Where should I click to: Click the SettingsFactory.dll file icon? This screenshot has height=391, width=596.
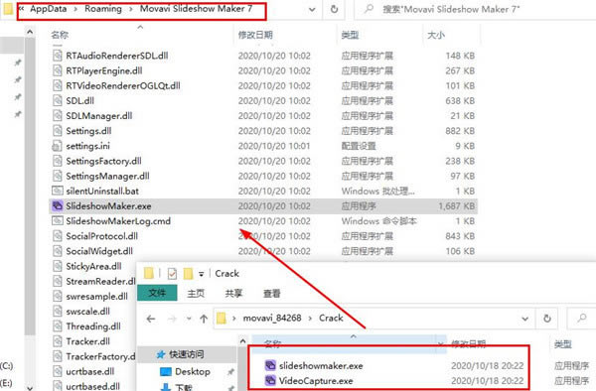[57, 161]
